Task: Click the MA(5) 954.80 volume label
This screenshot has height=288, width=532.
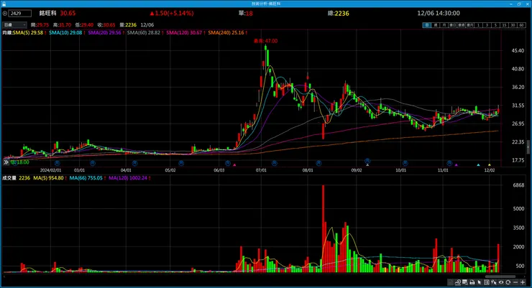Action: click(50, 178)
